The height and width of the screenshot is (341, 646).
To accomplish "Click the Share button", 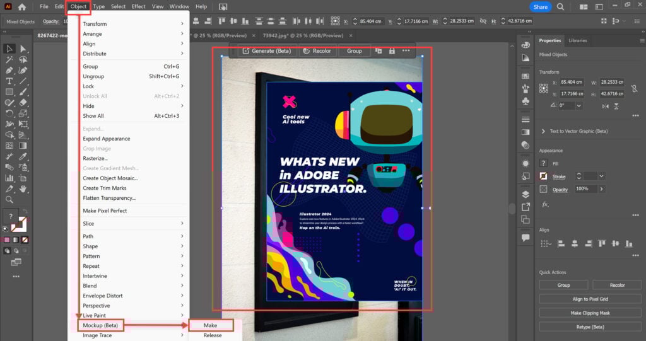I will [x=540, y=7].
